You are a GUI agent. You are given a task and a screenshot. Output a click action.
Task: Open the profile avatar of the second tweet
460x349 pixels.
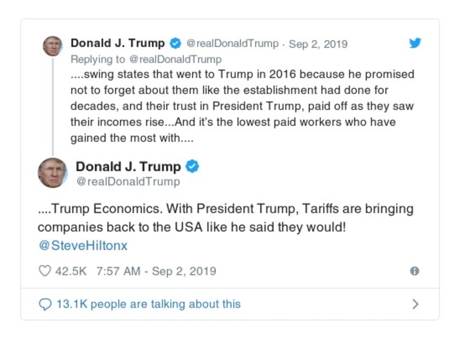point(53,172)
